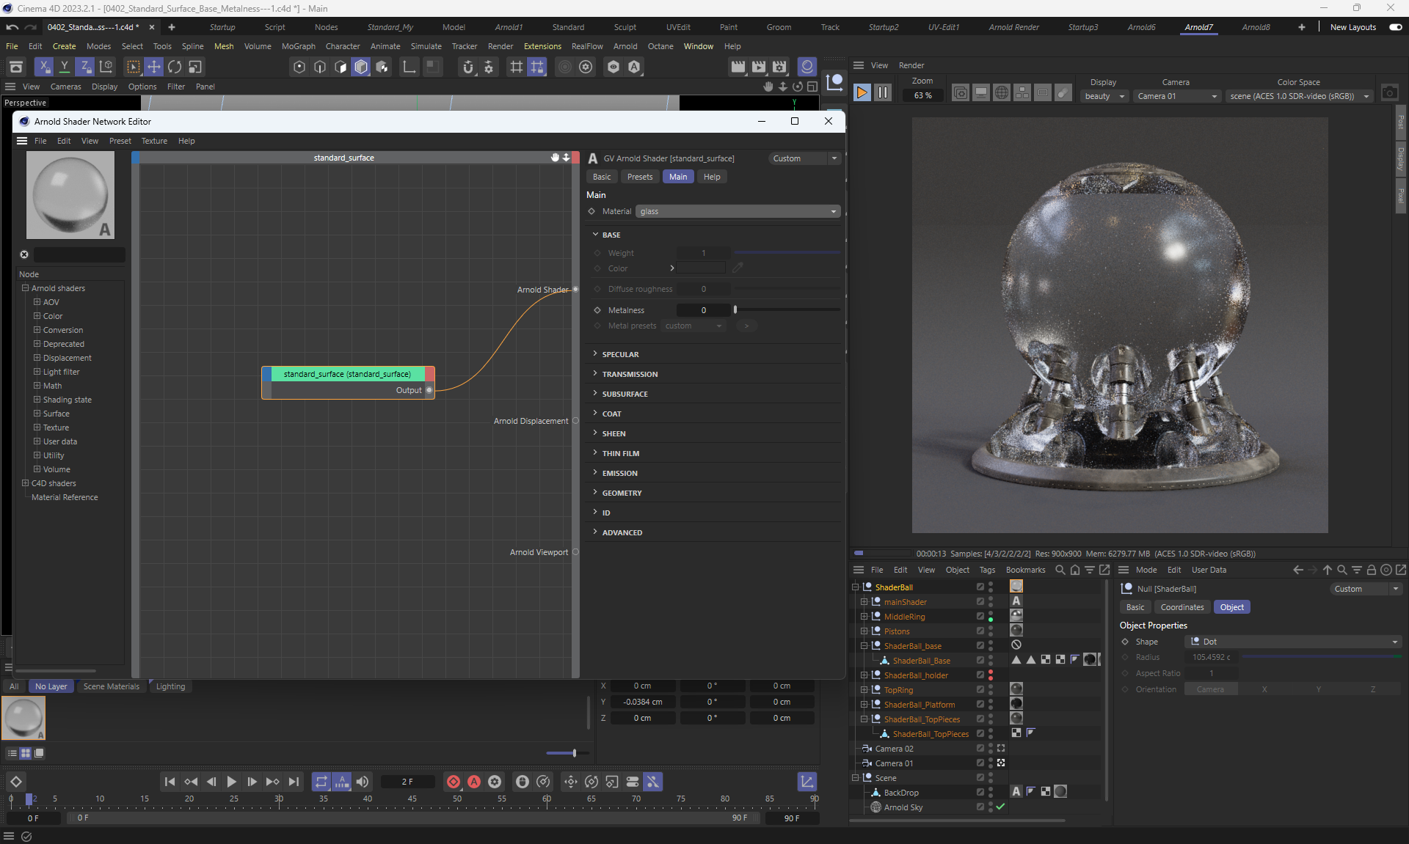Click the Render View clapperboard icon
Screen dimensions: 1409x844
click(738, 67)
